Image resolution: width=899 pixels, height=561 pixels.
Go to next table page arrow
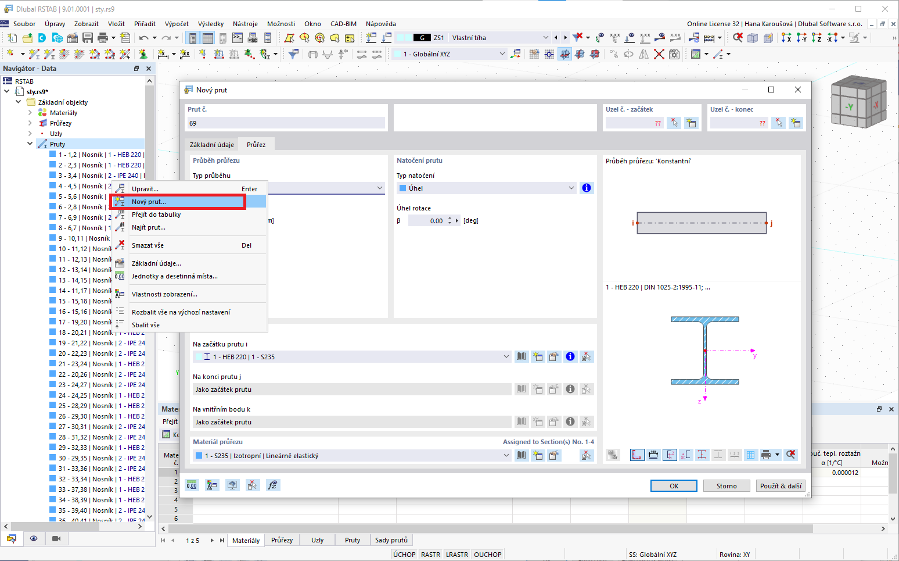212,540
